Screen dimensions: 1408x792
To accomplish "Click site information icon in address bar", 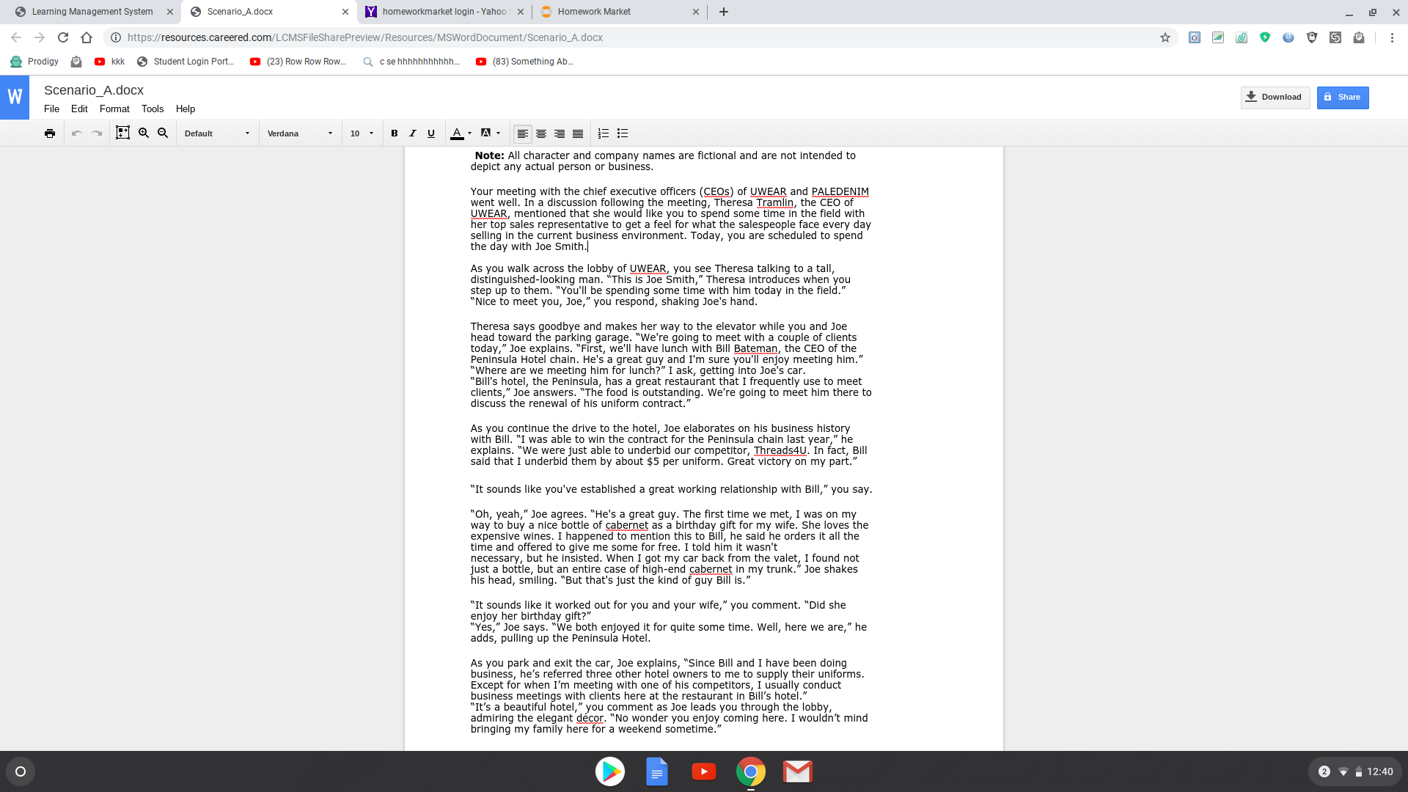I will click(116, 37).
